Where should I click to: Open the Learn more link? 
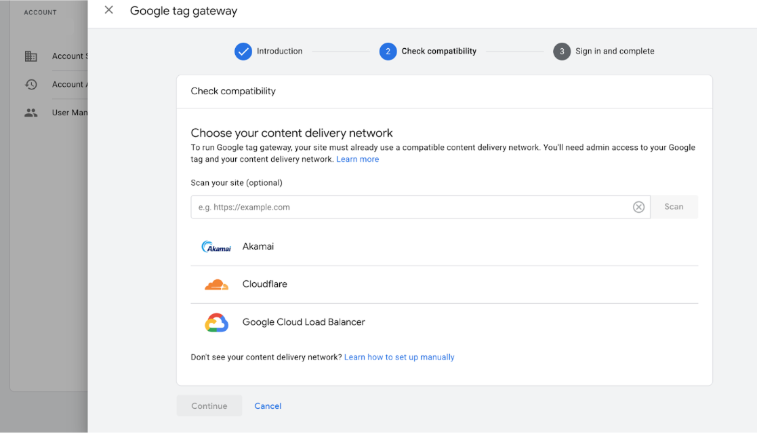[357, 159]
